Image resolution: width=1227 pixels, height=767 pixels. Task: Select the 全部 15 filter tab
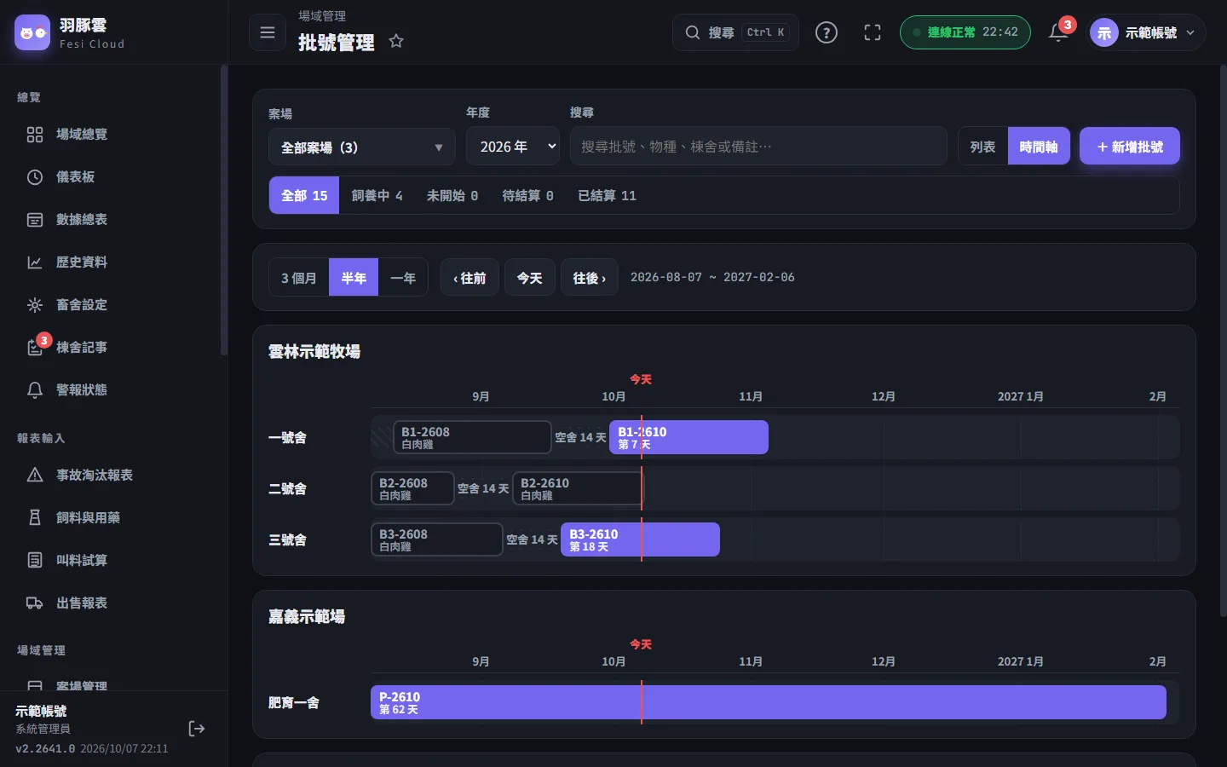(x=304, y=195)
